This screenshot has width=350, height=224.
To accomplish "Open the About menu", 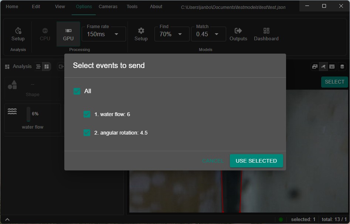I will (x=156, y=7).
